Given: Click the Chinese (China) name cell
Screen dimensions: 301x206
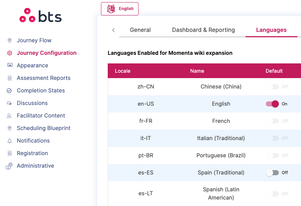Looking at the screenshot, I should click(221, 87).
